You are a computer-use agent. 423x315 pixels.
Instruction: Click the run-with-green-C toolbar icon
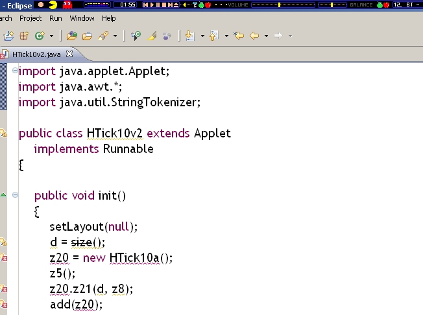click(x=136, y=36)
